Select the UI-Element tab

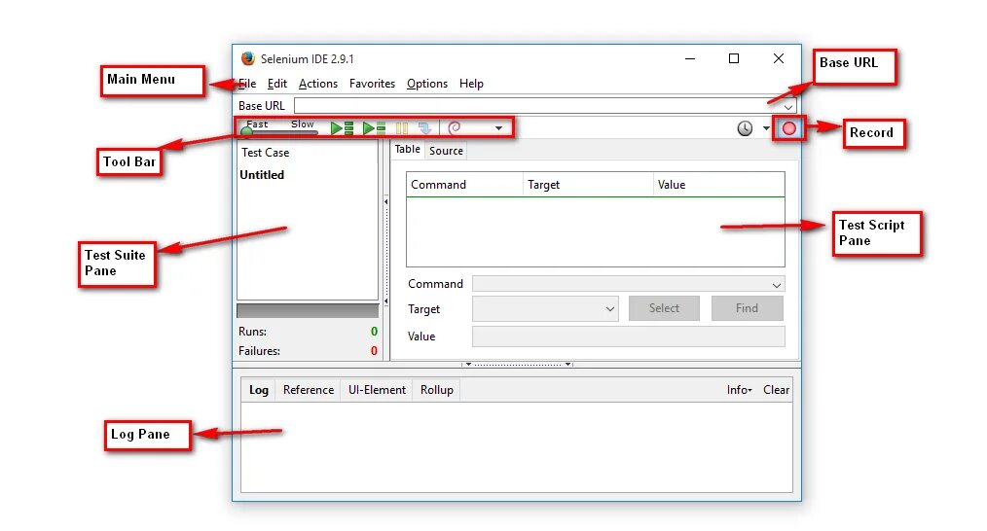tap(377, 390)
